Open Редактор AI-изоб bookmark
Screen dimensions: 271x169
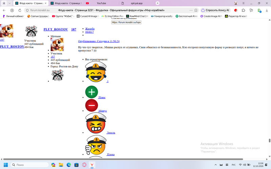236,16
